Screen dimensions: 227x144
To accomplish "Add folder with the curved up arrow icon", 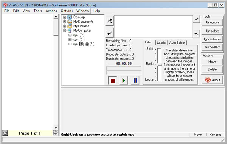I will (109, 21).
